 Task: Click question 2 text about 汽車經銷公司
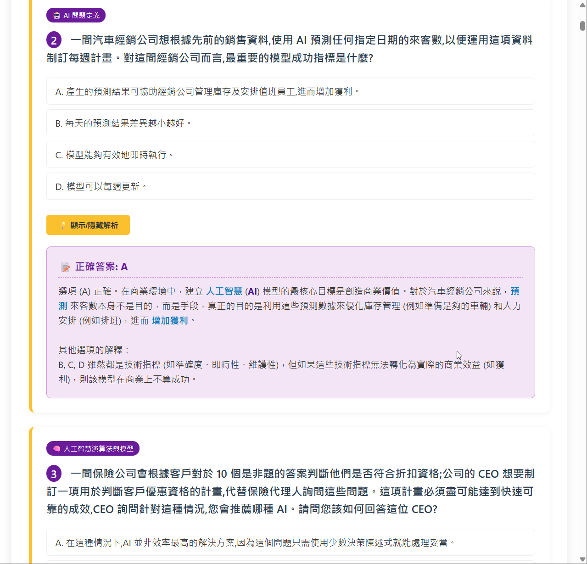click(x=290, y=49)
